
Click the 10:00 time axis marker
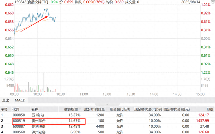[37, 94]
